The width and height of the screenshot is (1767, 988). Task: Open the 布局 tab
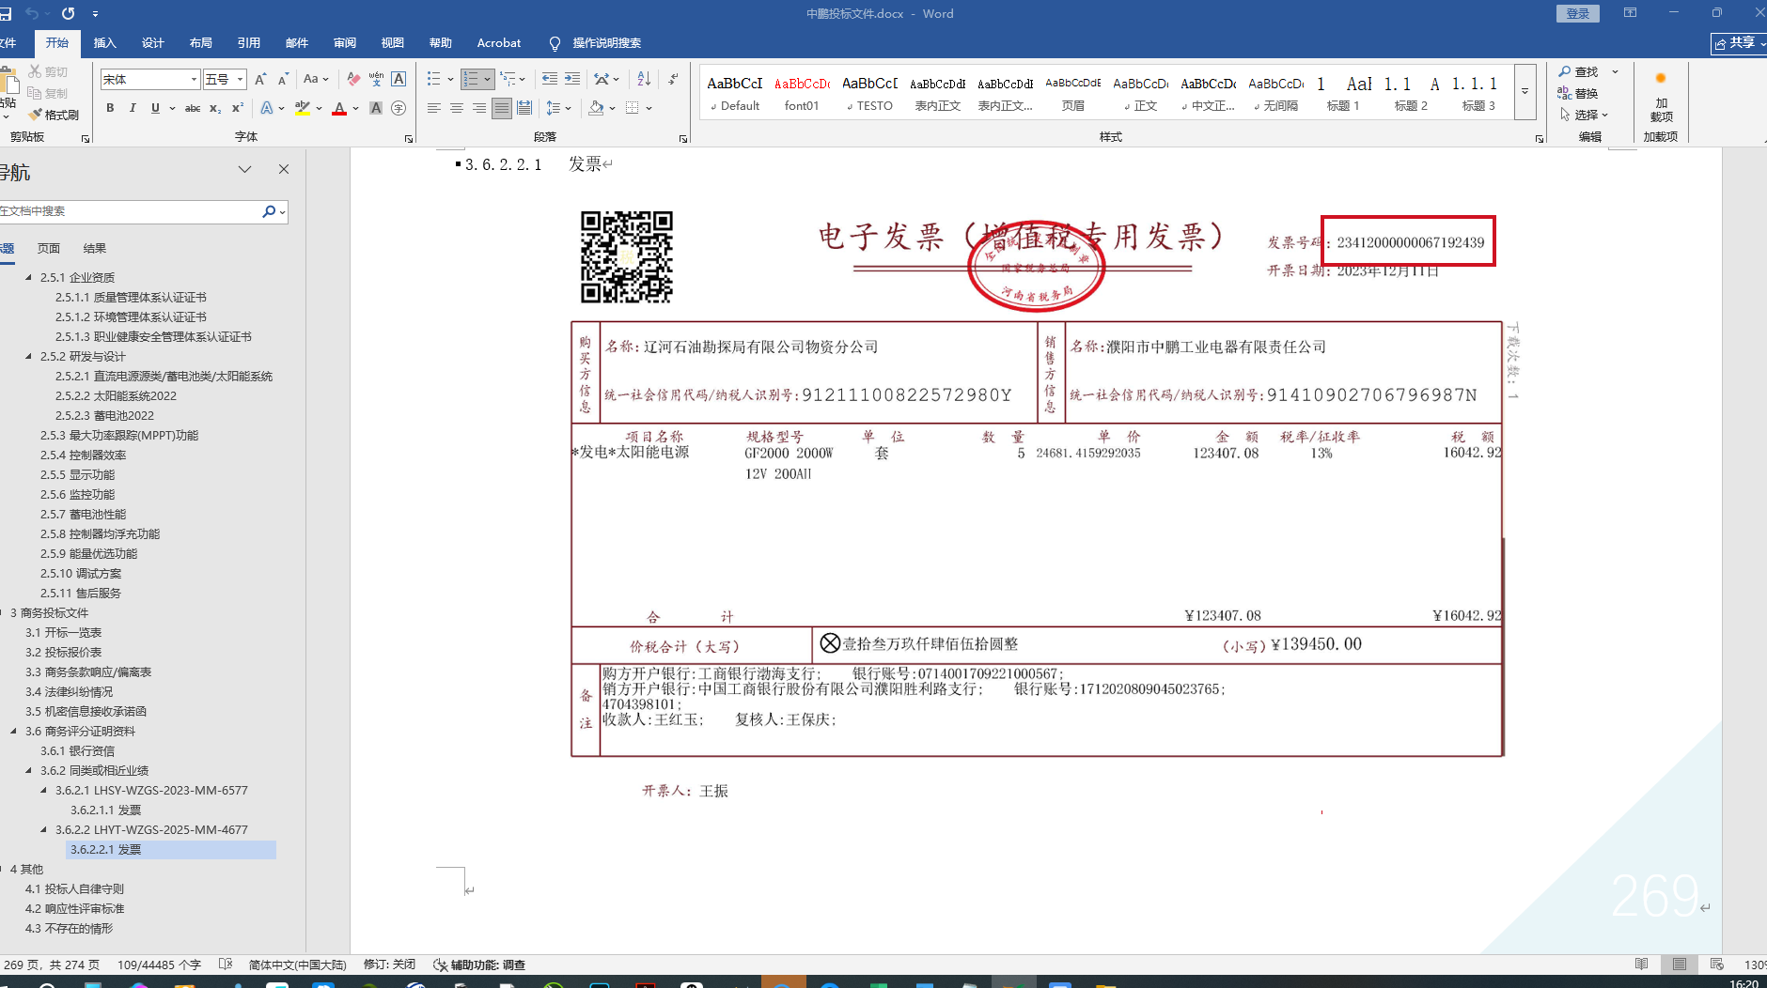click(201, 43)
